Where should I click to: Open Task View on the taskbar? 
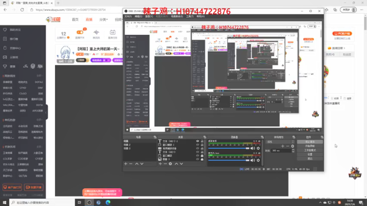click(79, 203)
